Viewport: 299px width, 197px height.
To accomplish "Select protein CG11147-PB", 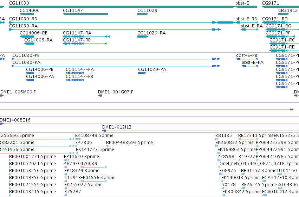I will (75, 80).
